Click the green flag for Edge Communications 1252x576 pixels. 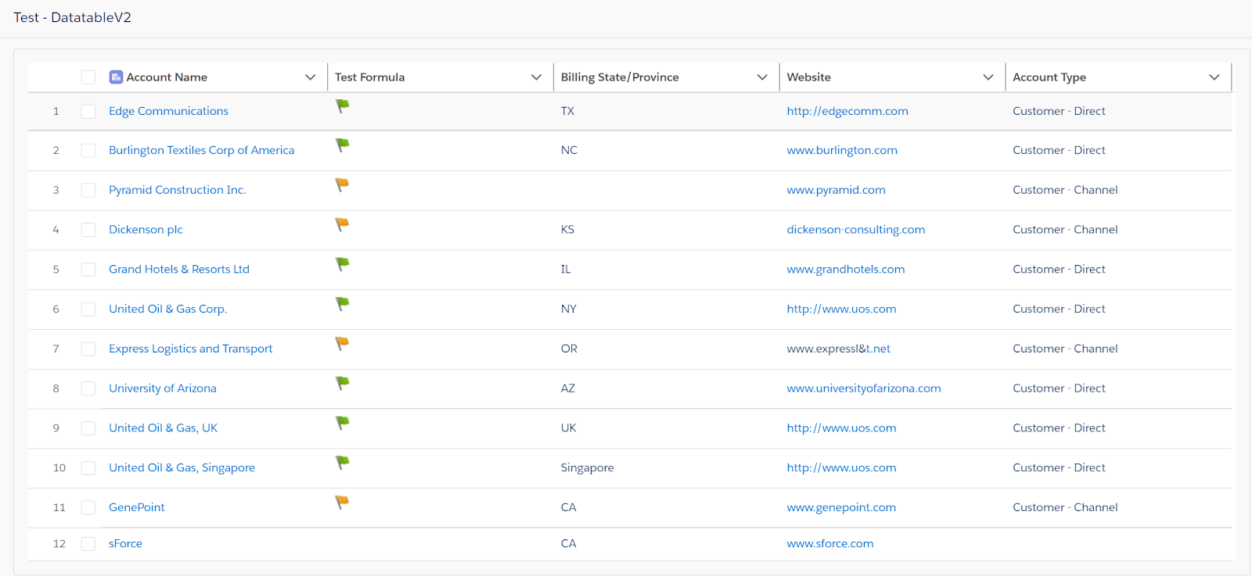pyautogui.click(x=342, y=106)
